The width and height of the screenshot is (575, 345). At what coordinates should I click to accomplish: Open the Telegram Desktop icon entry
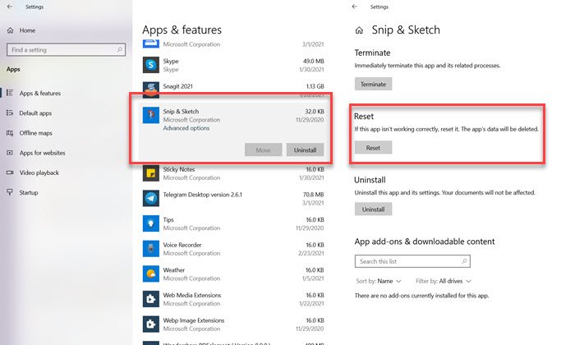point(151,198)
